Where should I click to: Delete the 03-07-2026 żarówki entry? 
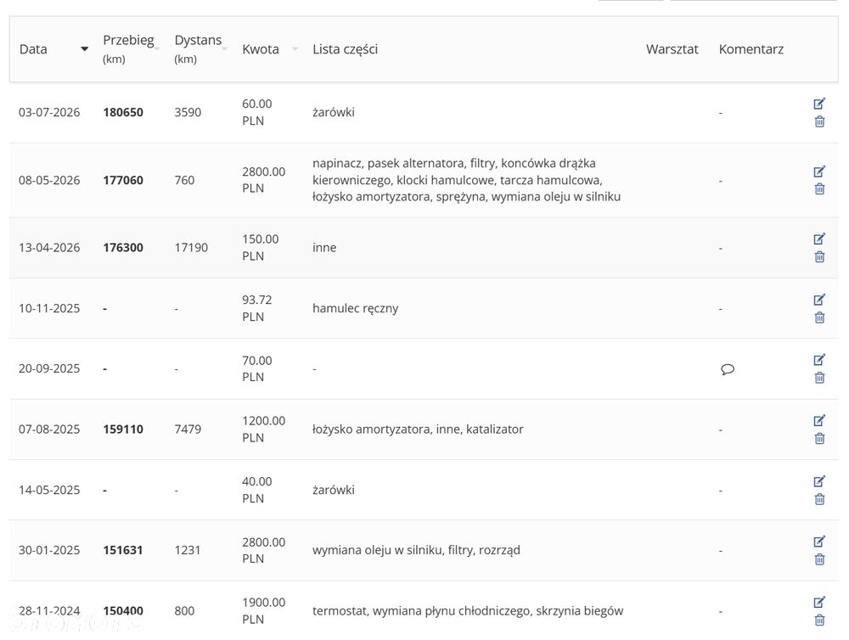(x=819, y=121)
